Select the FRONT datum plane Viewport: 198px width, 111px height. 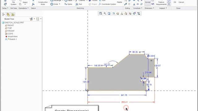pos(10,31)
